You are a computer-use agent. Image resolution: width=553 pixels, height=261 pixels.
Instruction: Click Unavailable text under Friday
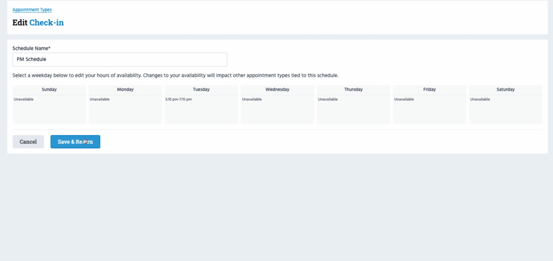pyautogui.click(x=404, y=100)
